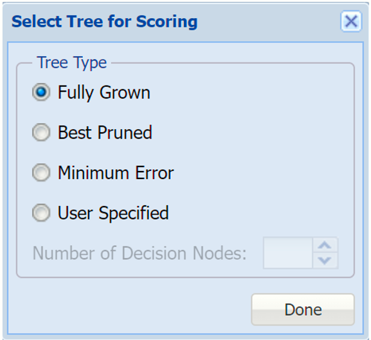Click the blue-filled radio dot beside Fully Grown
This screenshot has height=340, width=371.
click(x=41, y=92)
